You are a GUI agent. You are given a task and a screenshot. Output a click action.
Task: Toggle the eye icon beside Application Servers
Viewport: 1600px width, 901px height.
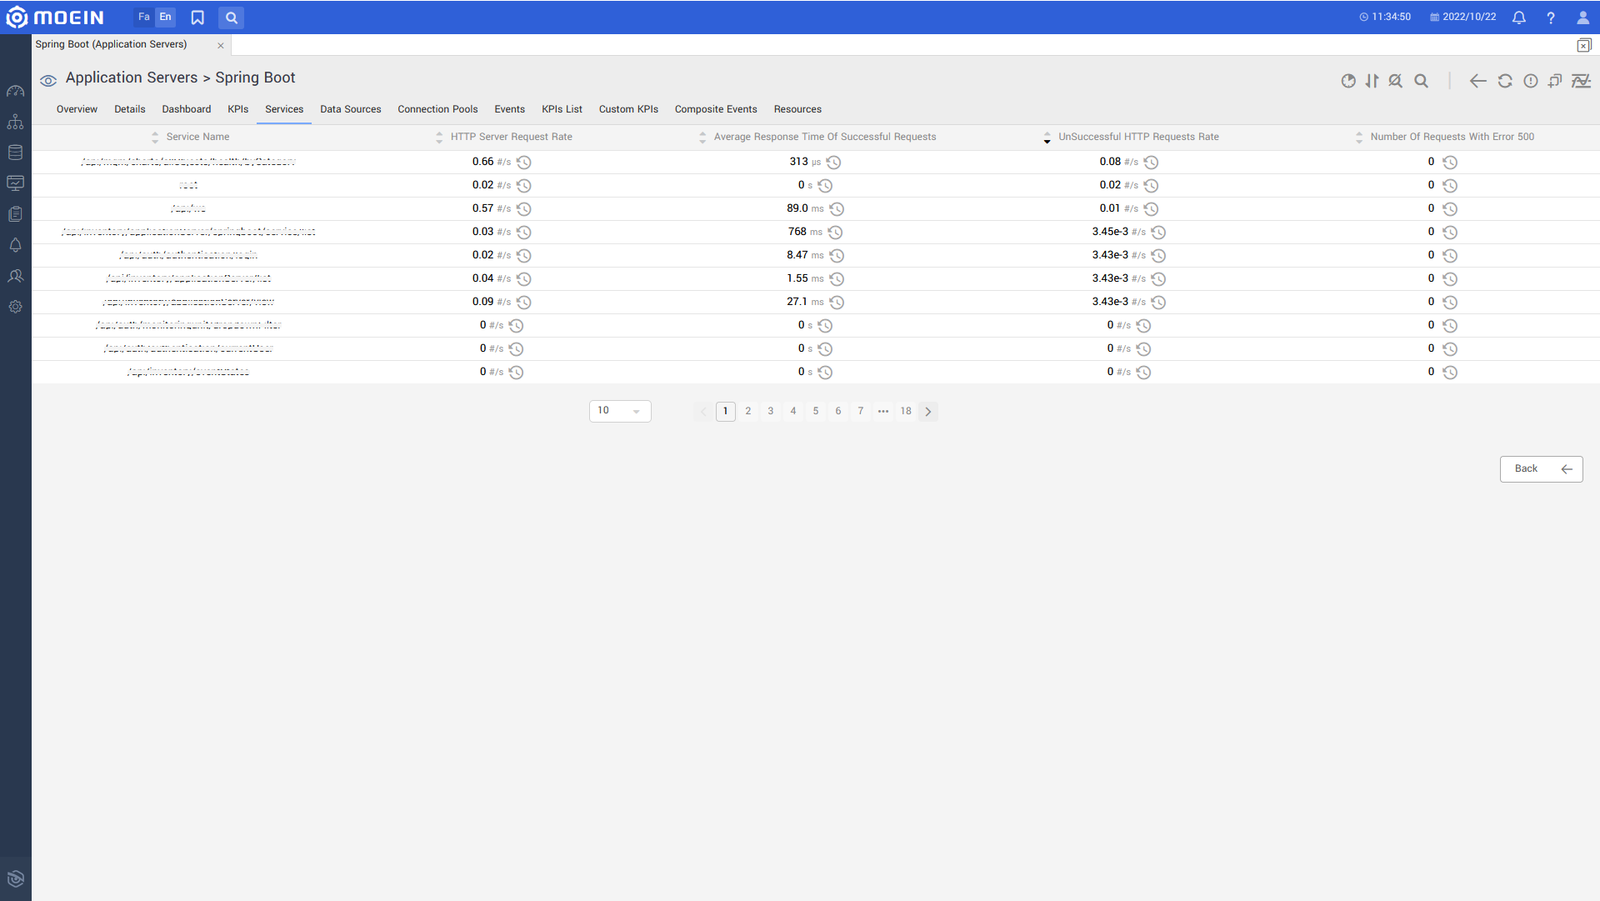point(48,81)
